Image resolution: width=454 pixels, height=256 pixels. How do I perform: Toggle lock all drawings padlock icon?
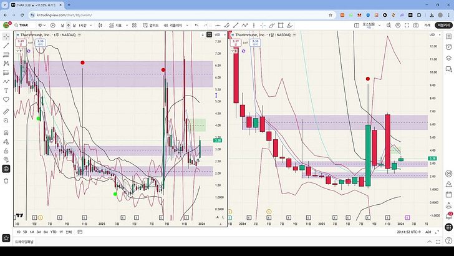(6, 150)
